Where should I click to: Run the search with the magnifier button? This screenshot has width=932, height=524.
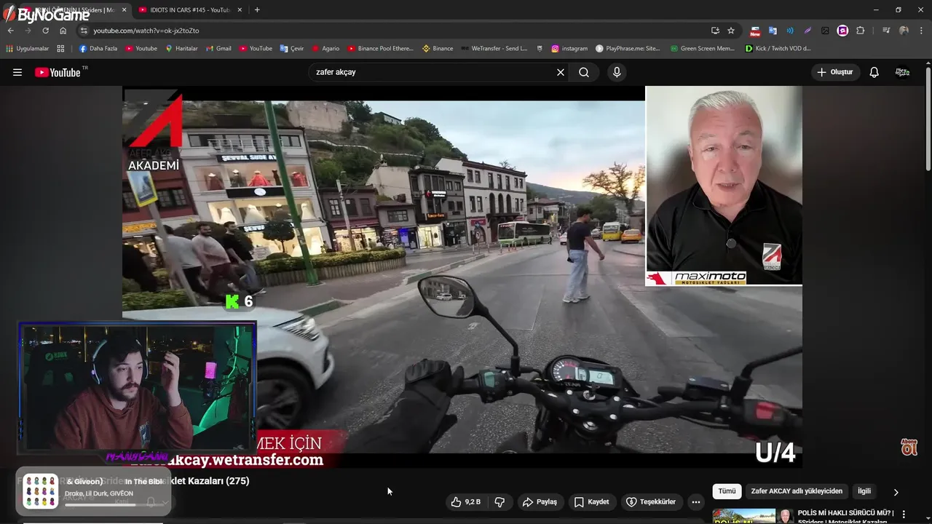pos(584,72)
